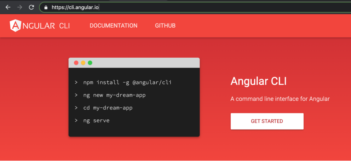Click the Angular shield logo
The width and height of the screenshot is (351, 161).
point(15,25)
